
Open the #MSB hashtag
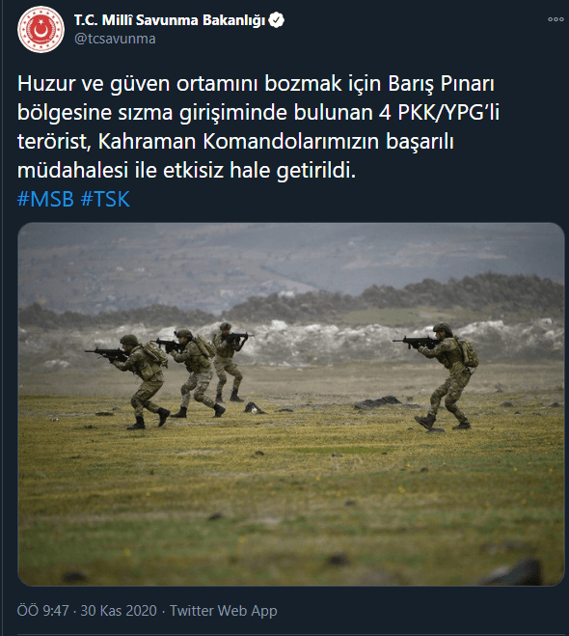pos(45,199)
